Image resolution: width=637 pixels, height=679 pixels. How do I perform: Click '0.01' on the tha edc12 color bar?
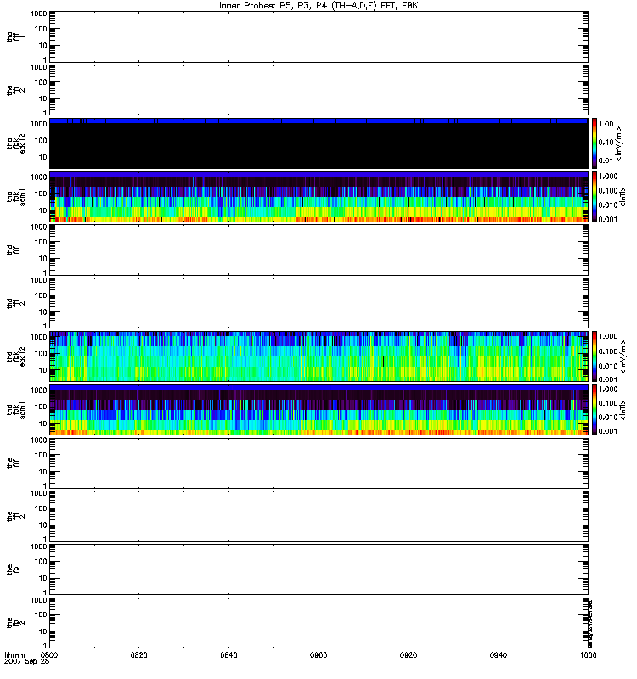pyautogui.click(x=606, y=160)
